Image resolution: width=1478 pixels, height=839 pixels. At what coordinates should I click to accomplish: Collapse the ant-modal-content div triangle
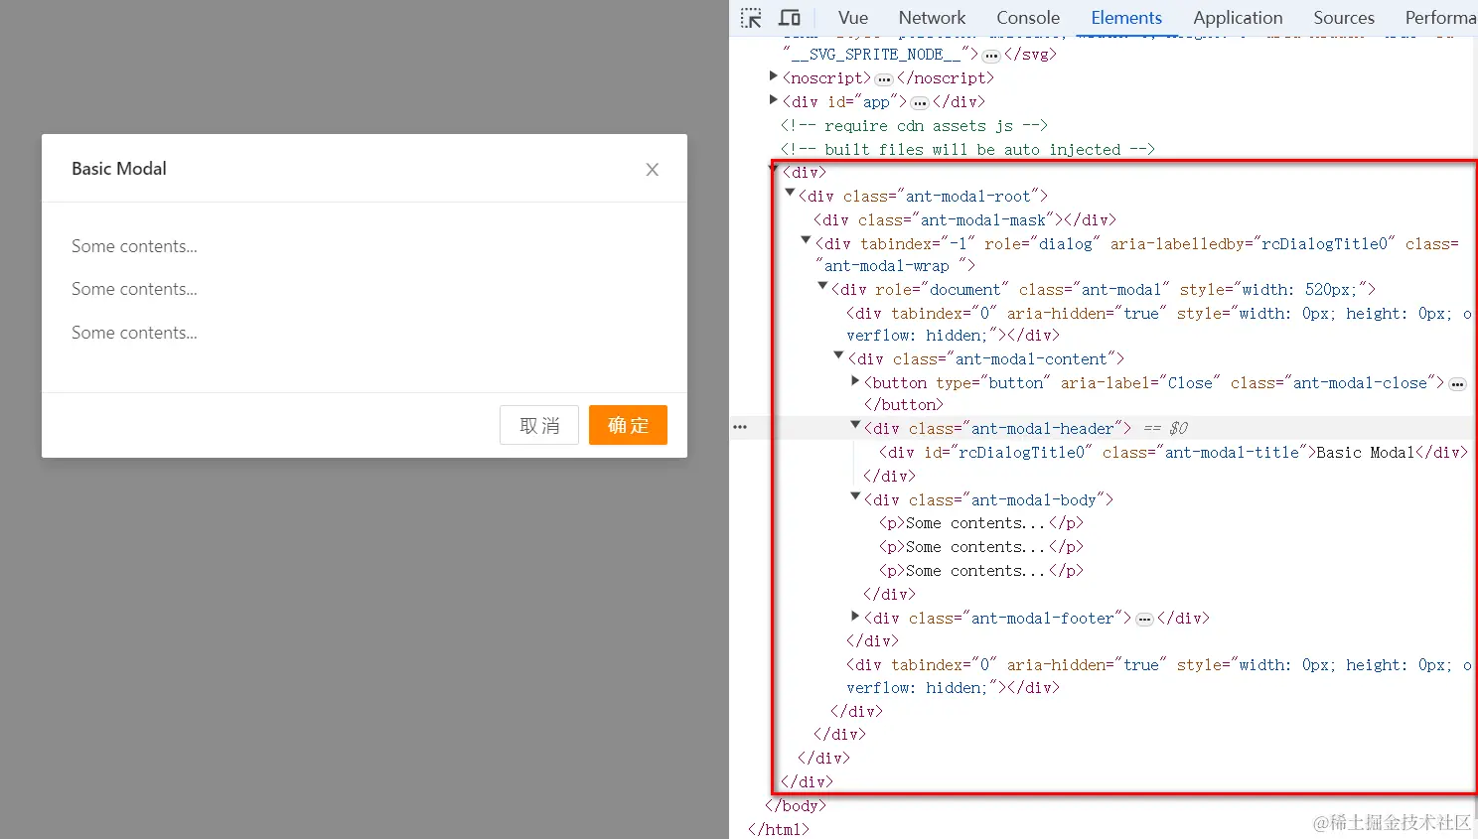839,356
